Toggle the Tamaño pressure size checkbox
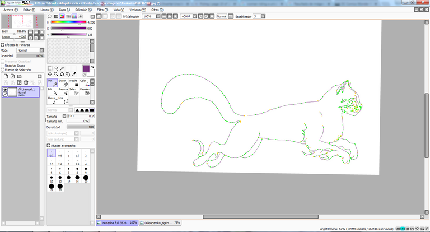The height and width of the screenshot is (232, 430). pos(64,116)
